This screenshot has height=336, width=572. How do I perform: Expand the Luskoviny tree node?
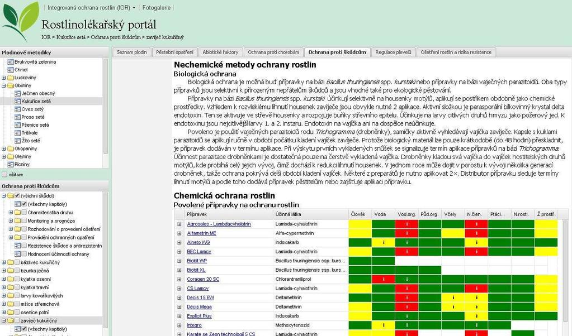[4, 78]
